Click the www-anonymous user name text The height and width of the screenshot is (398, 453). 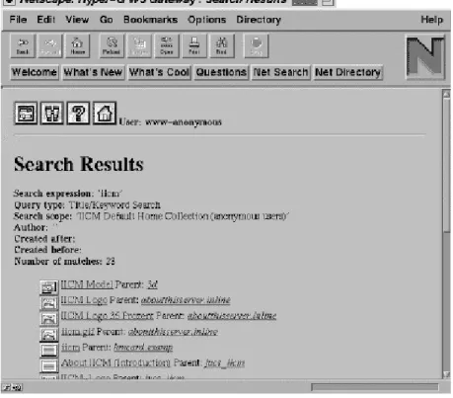184,122
